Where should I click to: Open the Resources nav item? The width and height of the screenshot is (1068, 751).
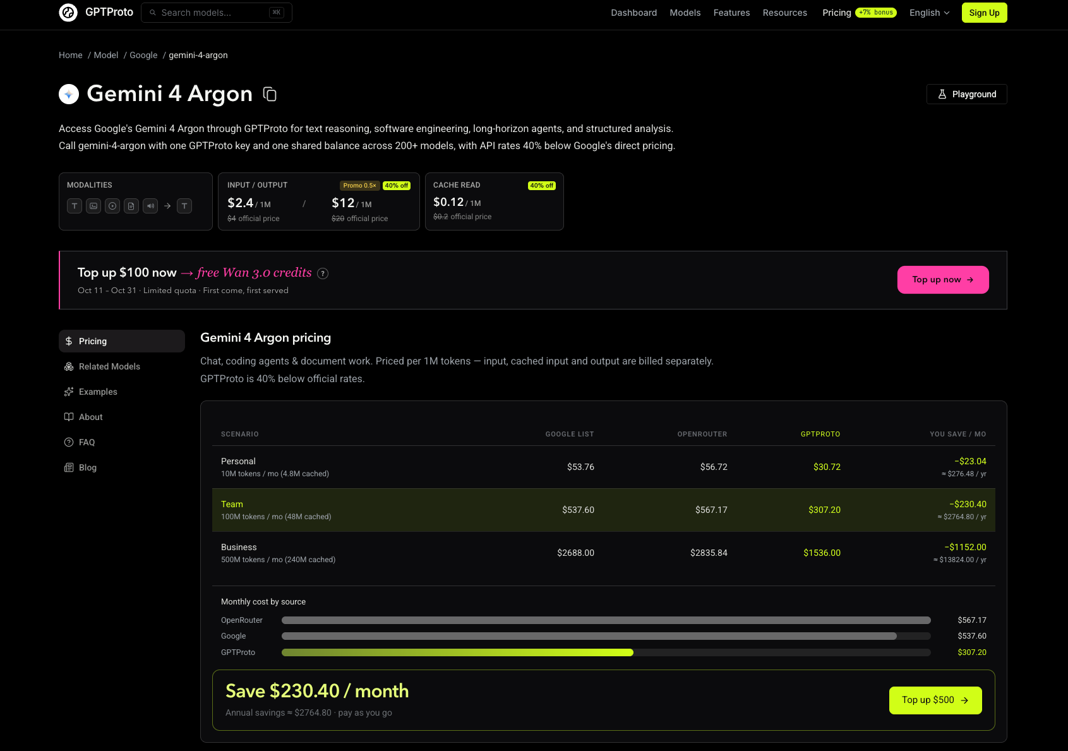pos(784,13)
